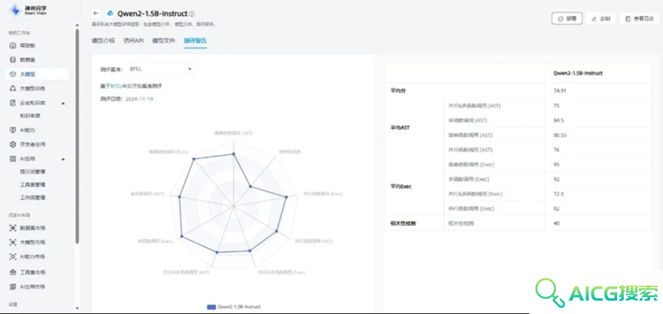Image resolution: width=663 pixels, height=314 pixels.
Task: Click the 74.91 average score cell
Action: click(559, 90)
